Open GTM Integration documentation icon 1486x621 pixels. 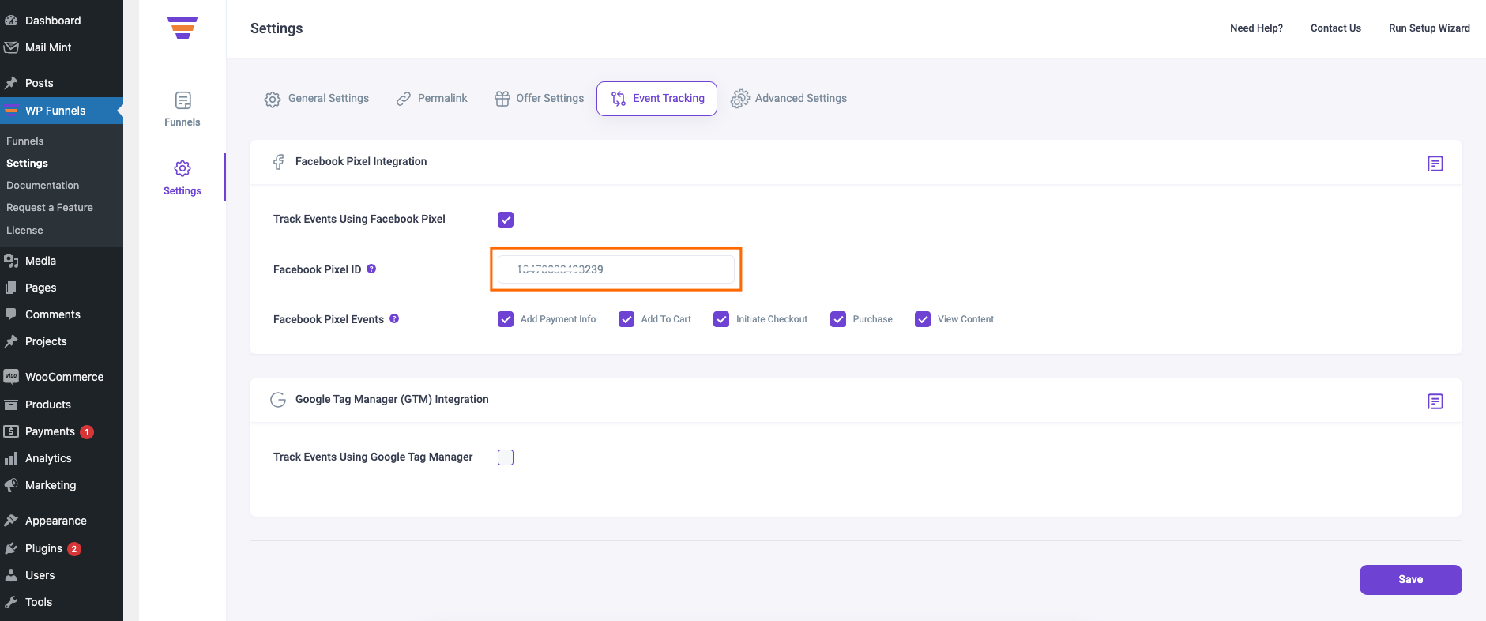1435,401
